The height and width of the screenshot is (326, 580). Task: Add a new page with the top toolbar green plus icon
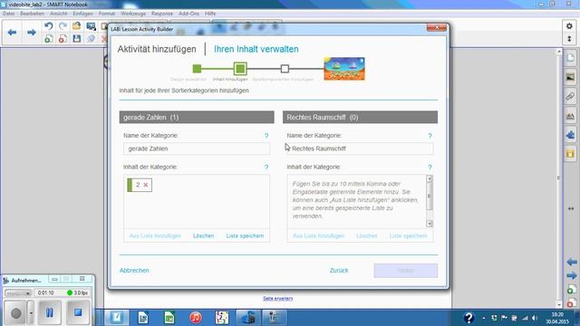48,38
